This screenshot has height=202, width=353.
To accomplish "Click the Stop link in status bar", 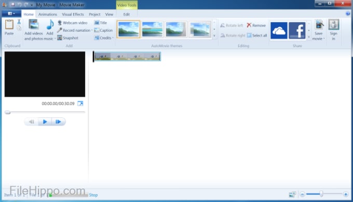I will [93, 195].
